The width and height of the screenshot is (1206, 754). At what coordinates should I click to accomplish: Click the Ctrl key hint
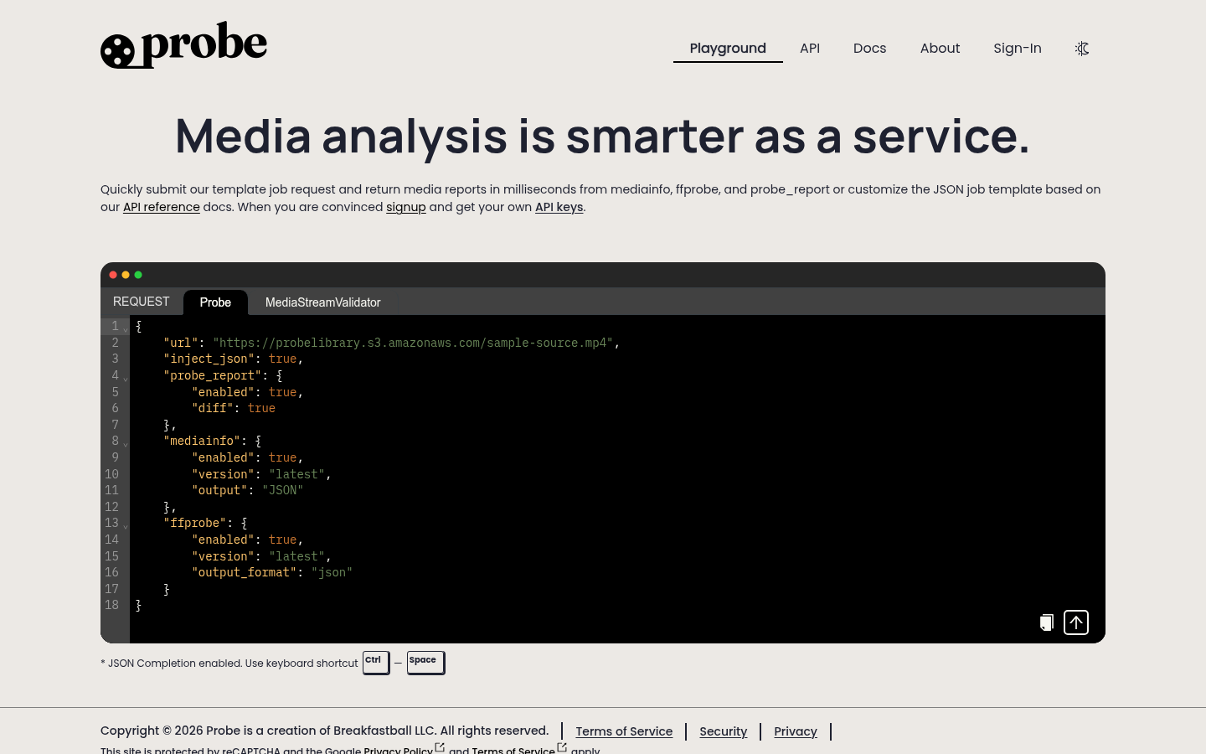376,662
